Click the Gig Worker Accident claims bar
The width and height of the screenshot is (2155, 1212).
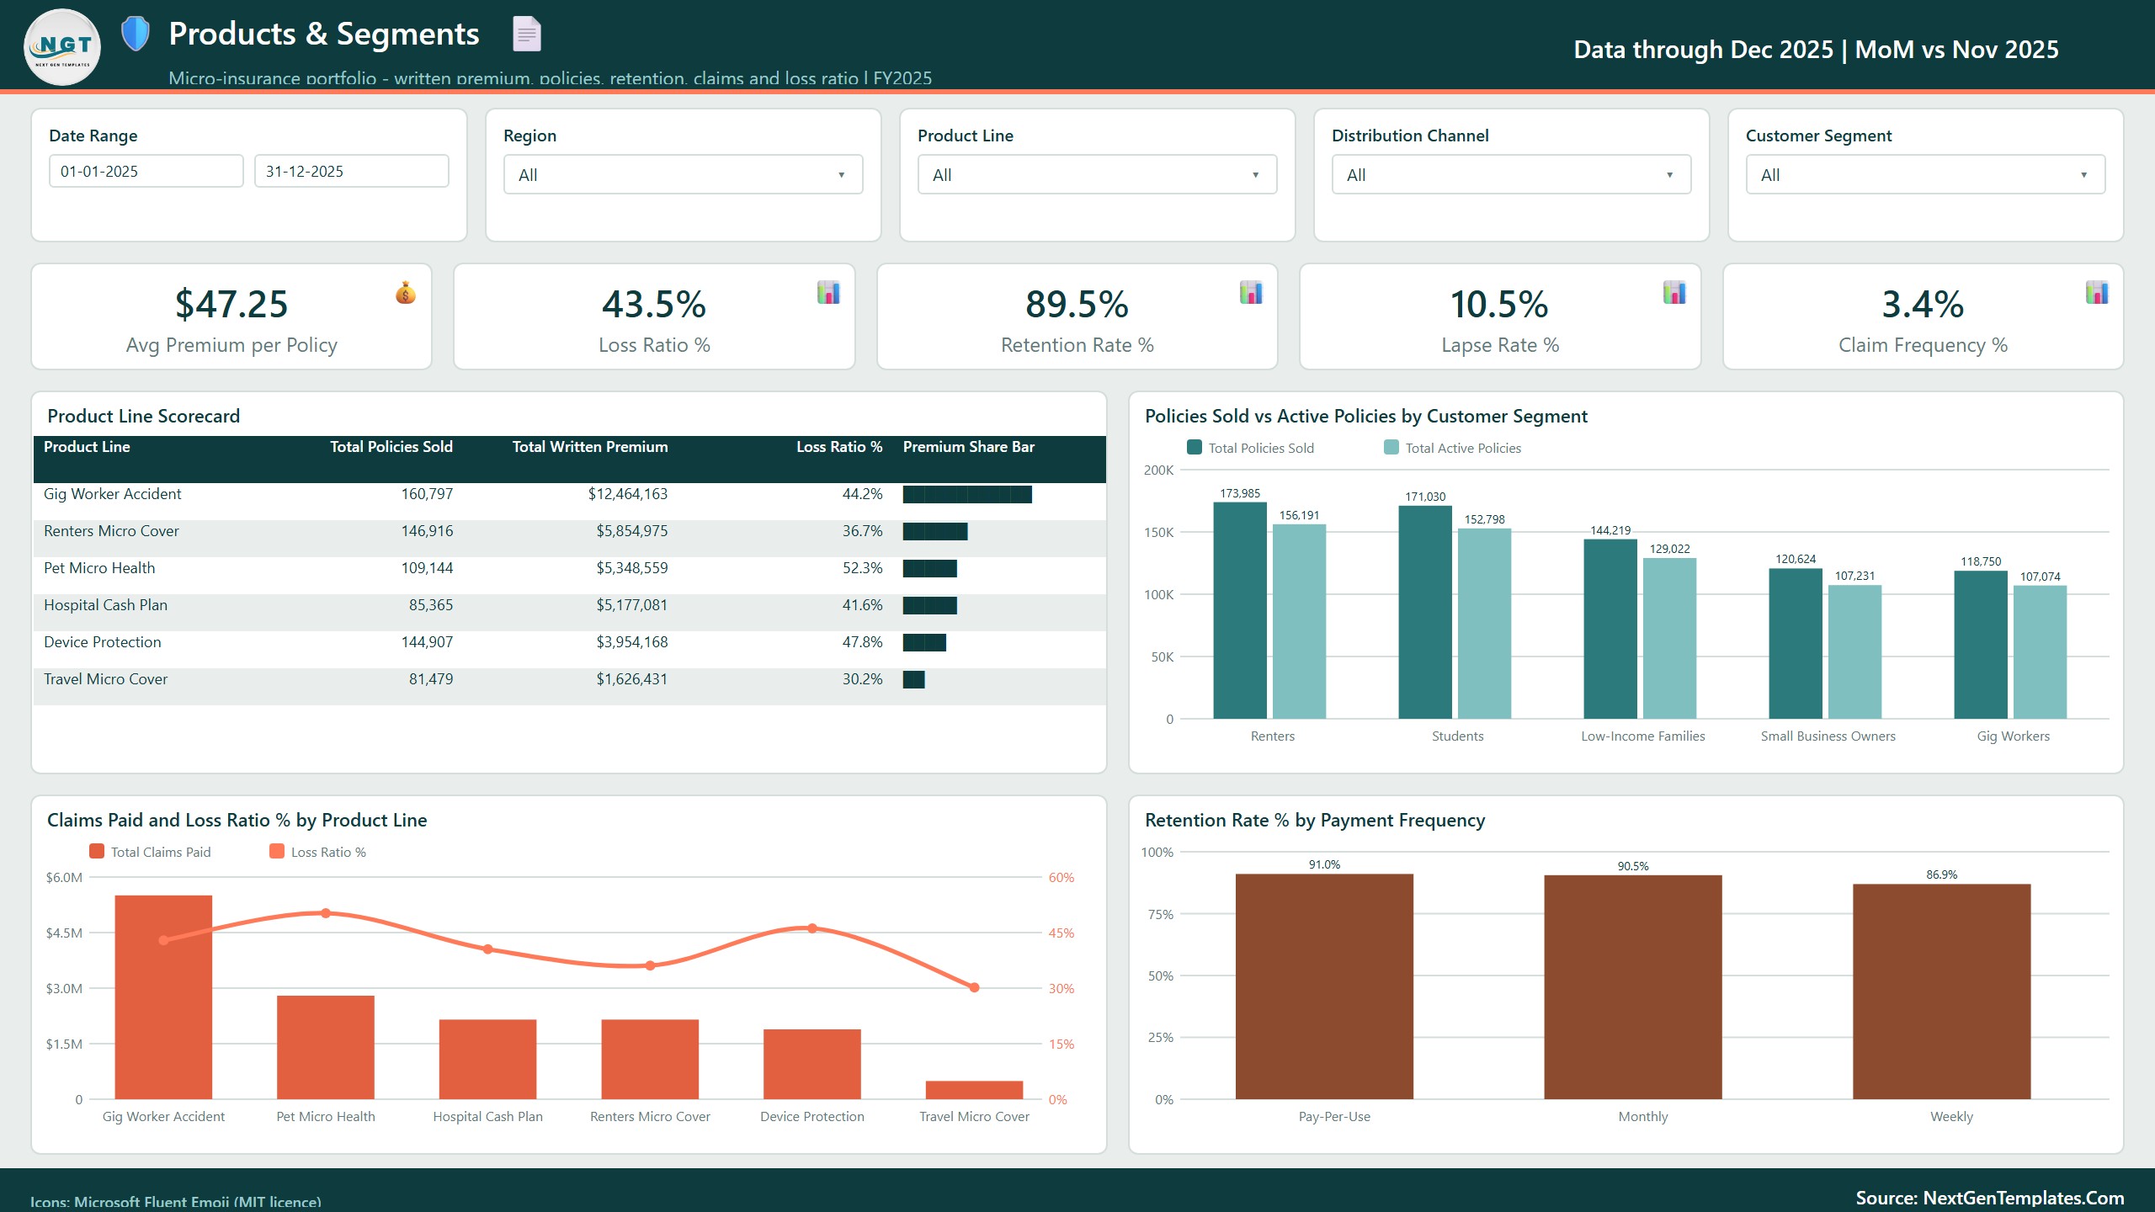coord(163,997)
